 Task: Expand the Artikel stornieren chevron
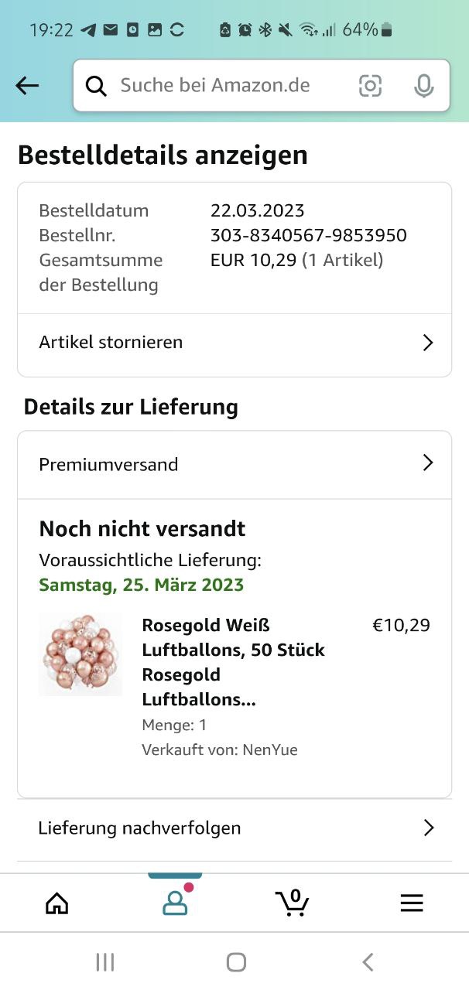[428, 343]
